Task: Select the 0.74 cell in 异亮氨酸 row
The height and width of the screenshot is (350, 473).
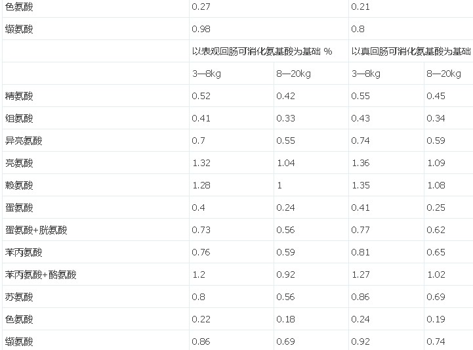Action: point(361,141)
